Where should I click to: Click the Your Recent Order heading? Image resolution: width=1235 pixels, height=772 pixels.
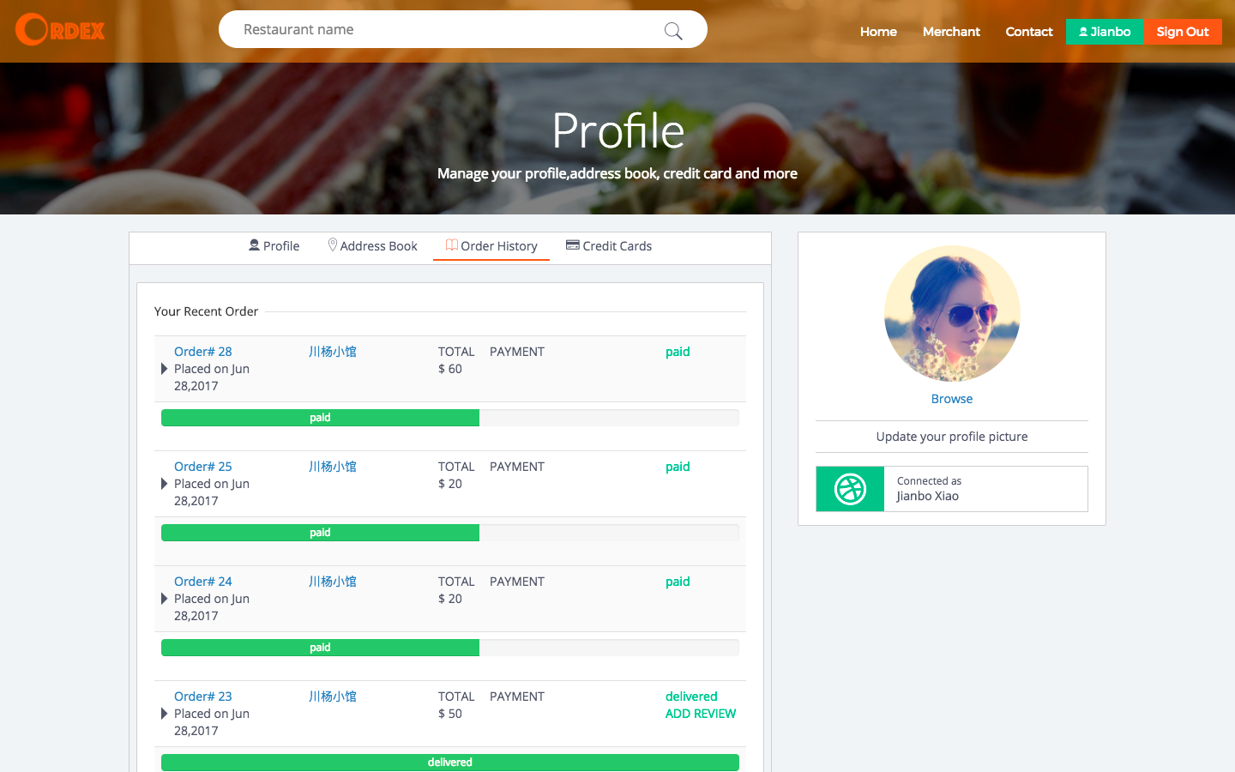tap(206, 311)
